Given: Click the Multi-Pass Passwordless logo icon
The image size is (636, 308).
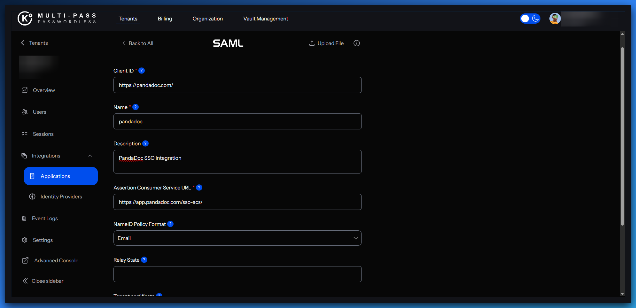Looking at the screenshot, I should [x=25, y=18].
